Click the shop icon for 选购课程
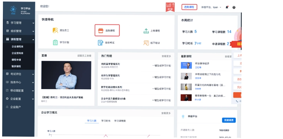283x139 pixels. [101, 30]
